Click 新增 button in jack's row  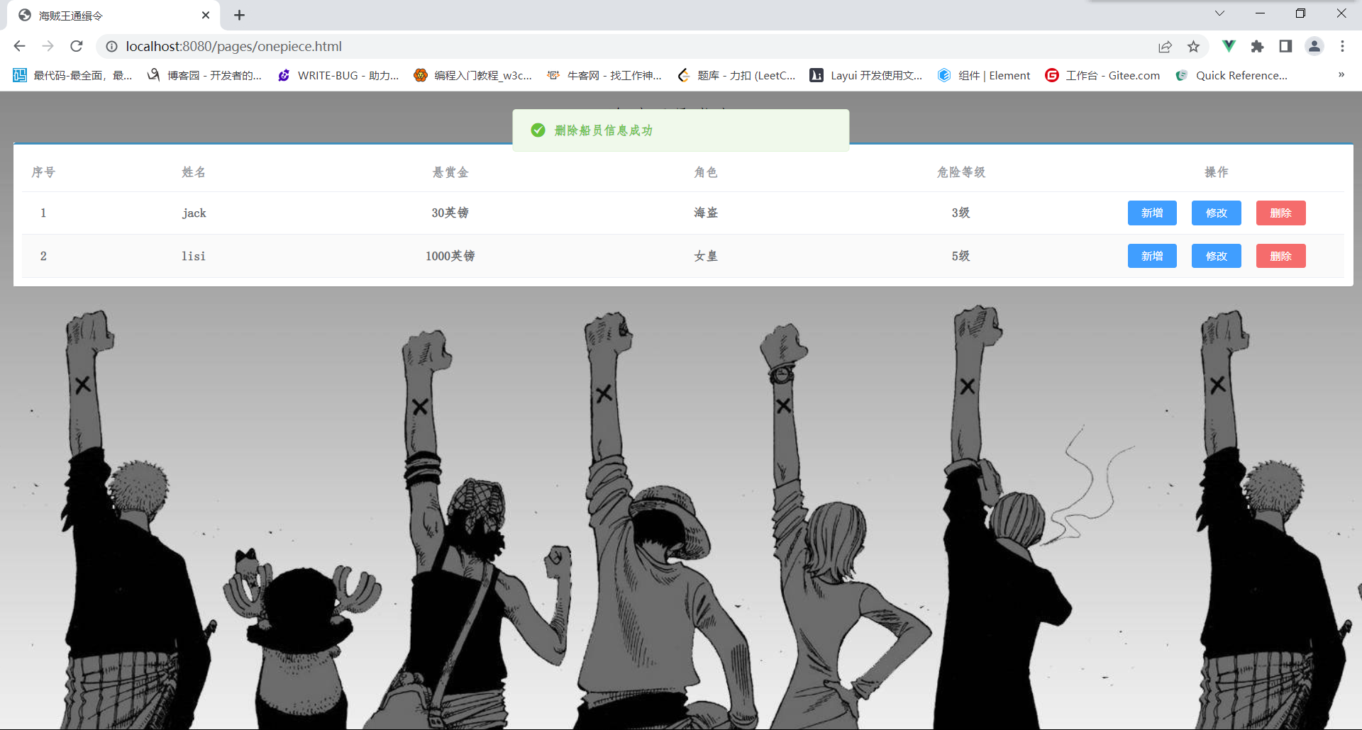coord(1152,213)
